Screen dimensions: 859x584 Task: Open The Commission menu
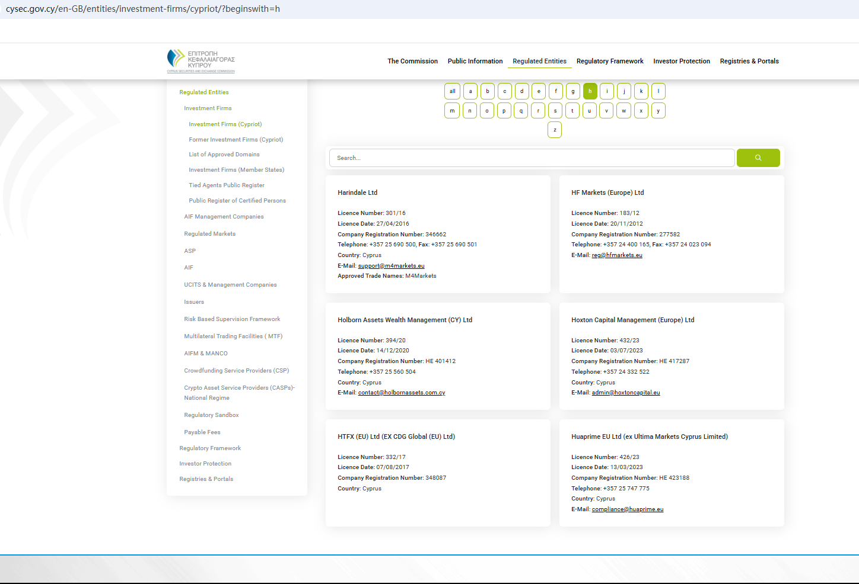[412, 61]
